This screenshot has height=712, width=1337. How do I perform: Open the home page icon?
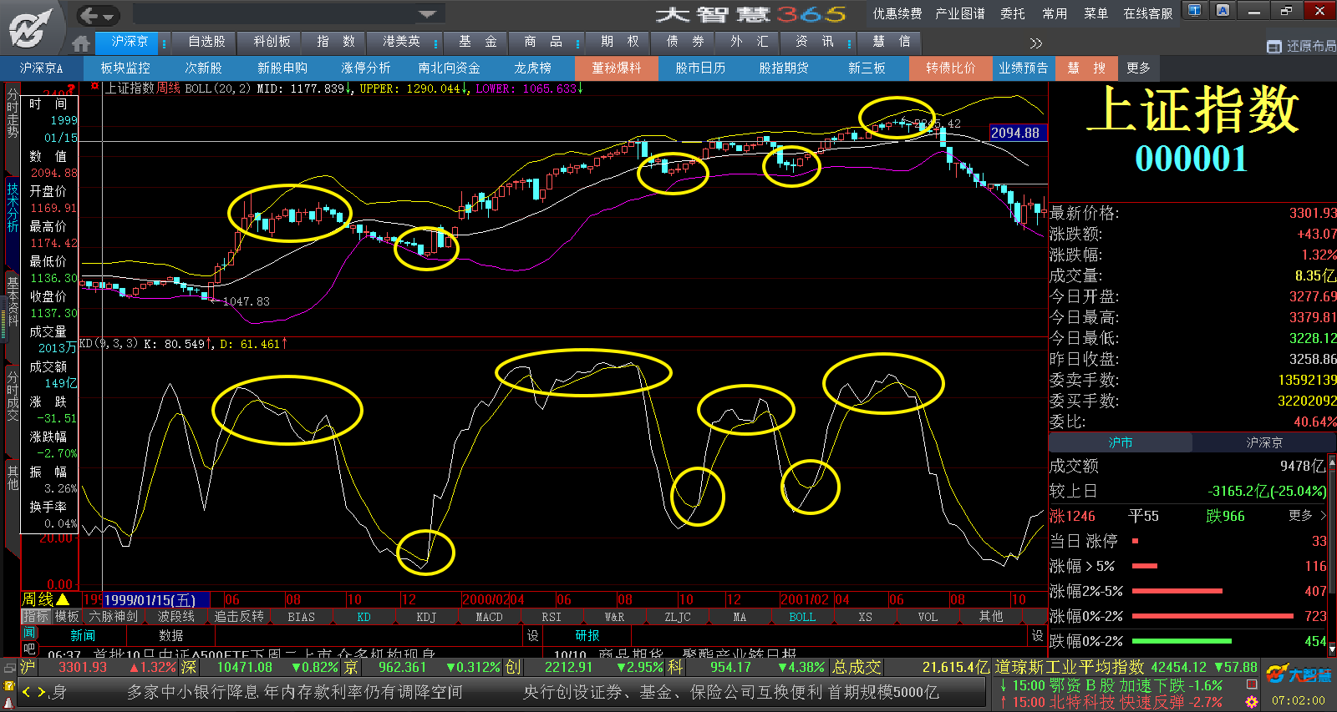pyautogui.click(x=81, y=43)
